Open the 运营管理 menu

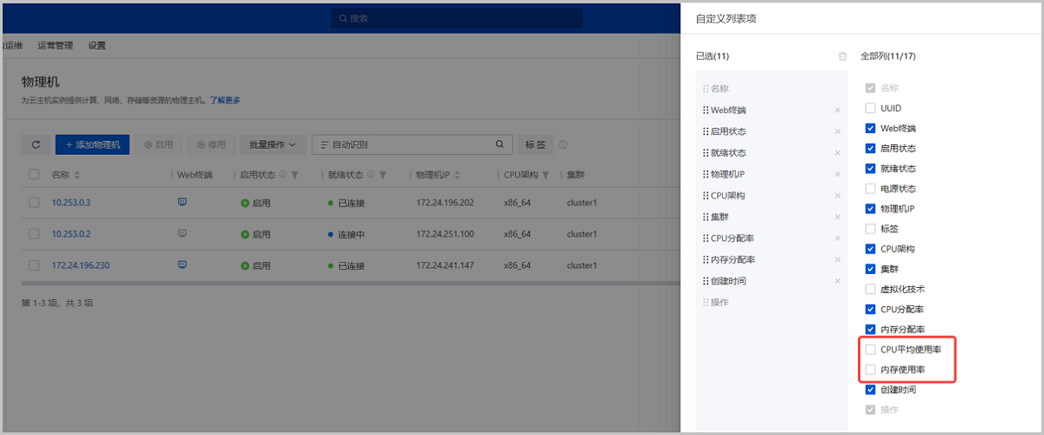[x=56, y=46]
